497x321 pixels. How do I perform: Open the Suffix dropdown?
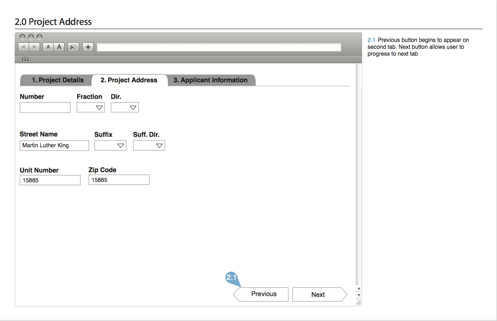[110, 146]
